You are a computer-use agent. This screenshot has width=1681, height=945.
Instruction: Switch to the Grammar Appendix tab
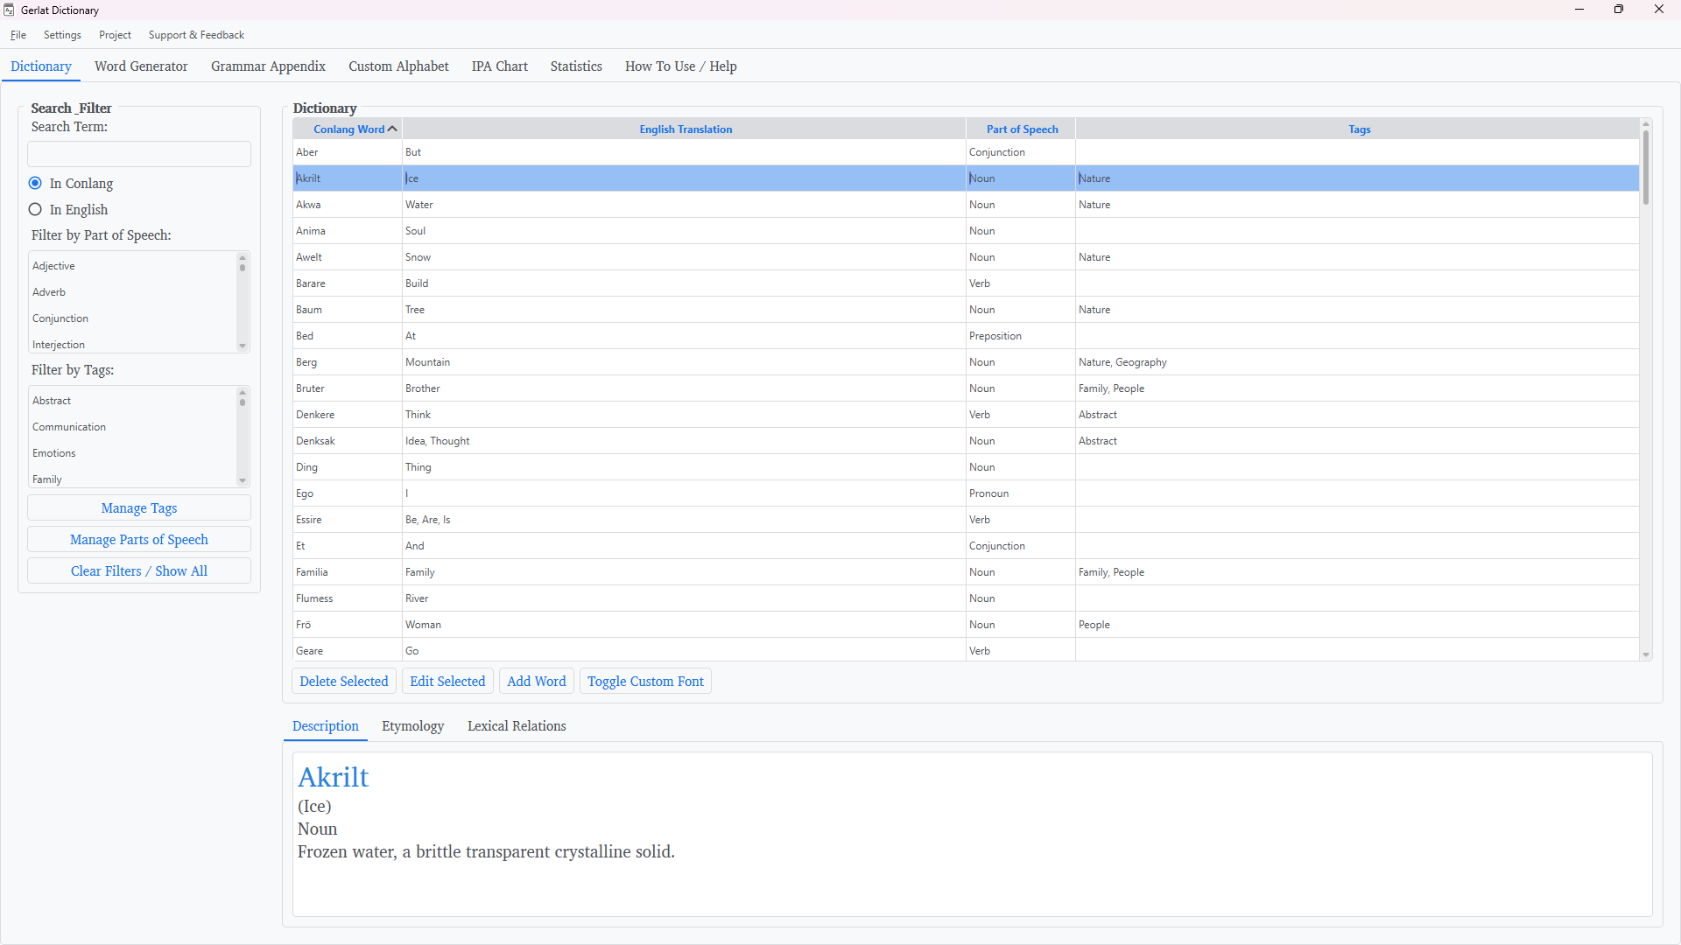click(268, 66)
